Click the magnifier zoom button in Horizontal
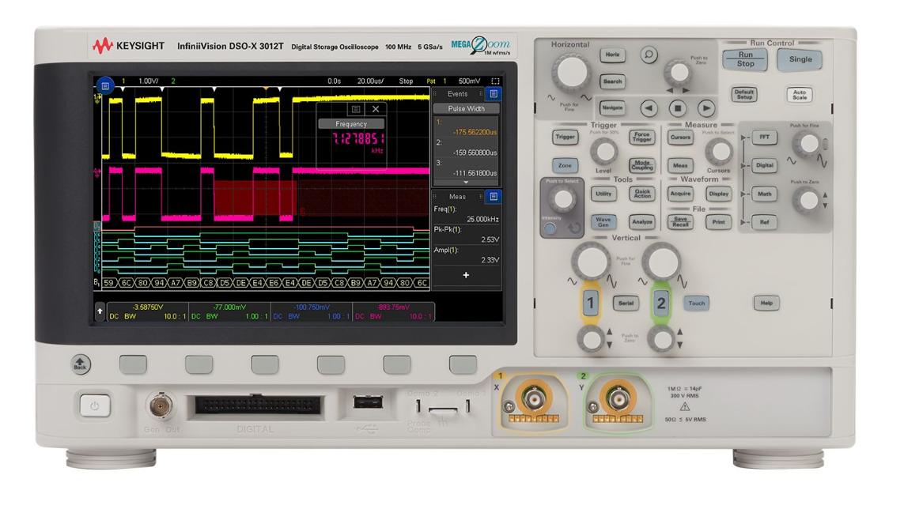904x509 pixels. tap(649, 55)
